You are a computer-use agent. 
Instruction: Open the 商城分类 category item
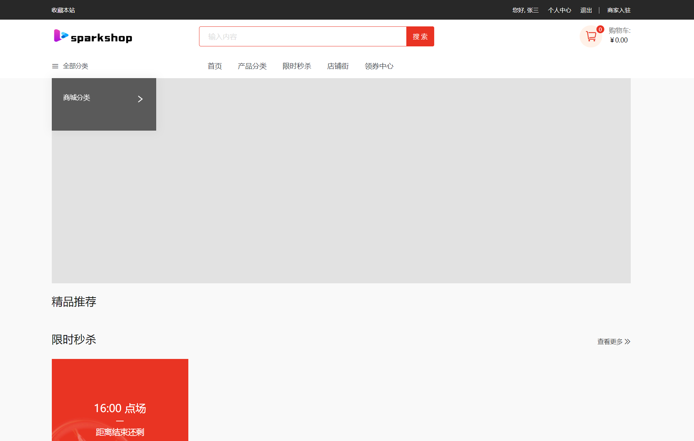click(x=104, y=98)
